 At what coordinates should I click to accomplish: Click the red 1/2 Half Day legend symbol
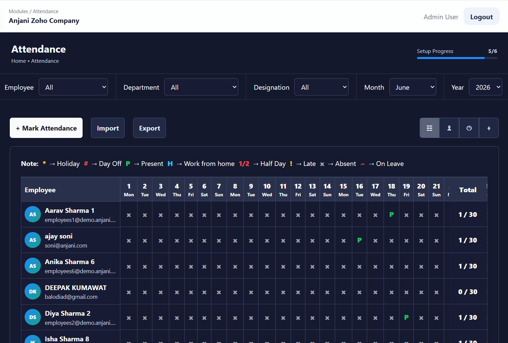244,164
